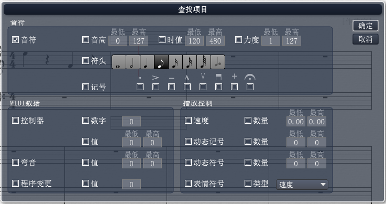This screenshot has width=386, height=204.
Task: Click the 数字 controller number field
Action: coord(131,122)
